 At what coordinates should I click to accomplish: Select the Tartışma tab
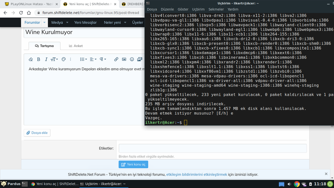[x=45, y=46]
